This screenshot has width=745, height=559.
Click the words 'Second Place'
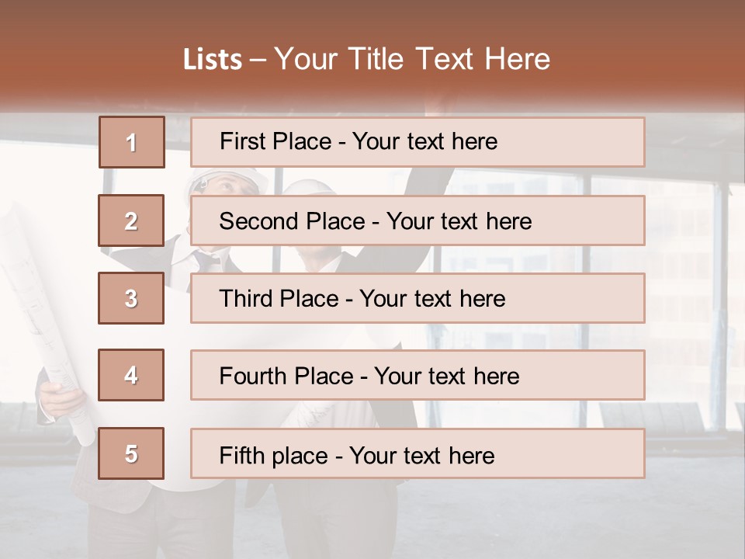tap(293, 221)
